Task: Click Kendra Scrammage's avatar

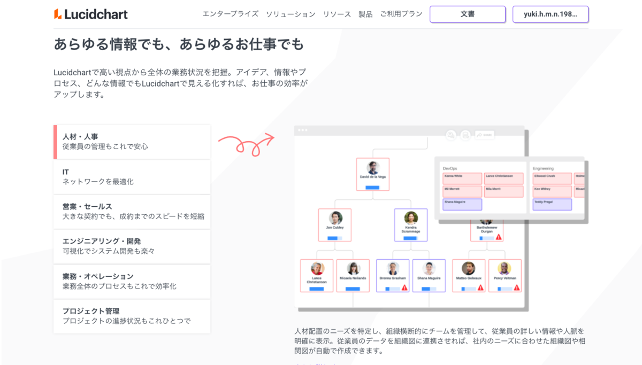Action: pyautogui.click(x=411, y=218)
